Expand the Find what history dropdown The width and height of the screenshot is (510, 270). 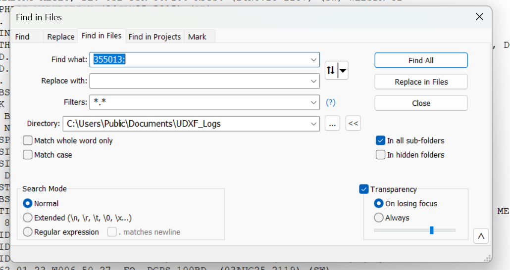(313, 60)
